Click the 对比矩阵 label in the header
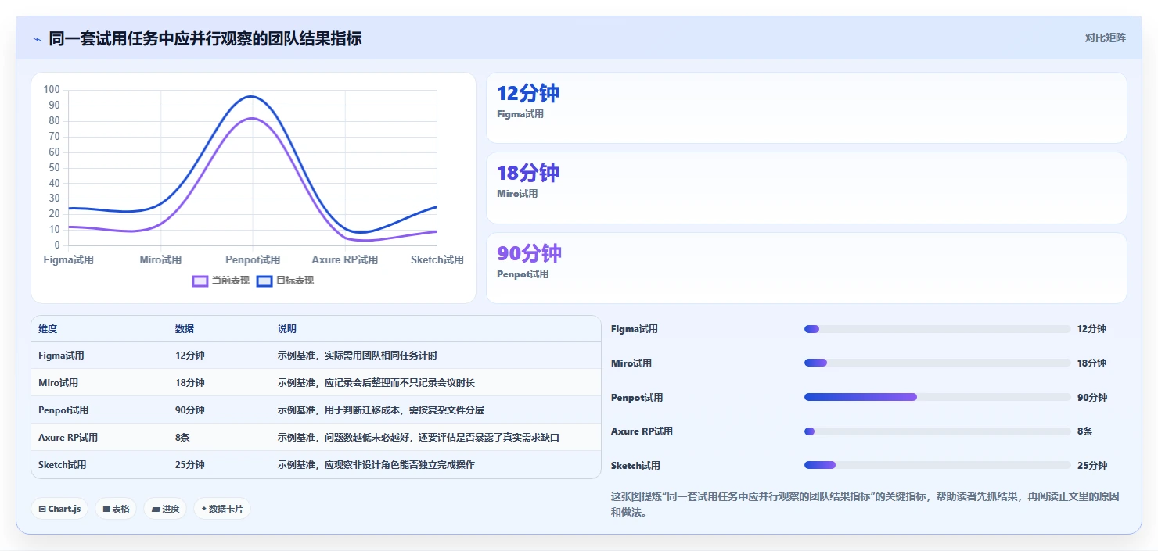Screen dimensions: 1158x551 [x=1105, y=38]
